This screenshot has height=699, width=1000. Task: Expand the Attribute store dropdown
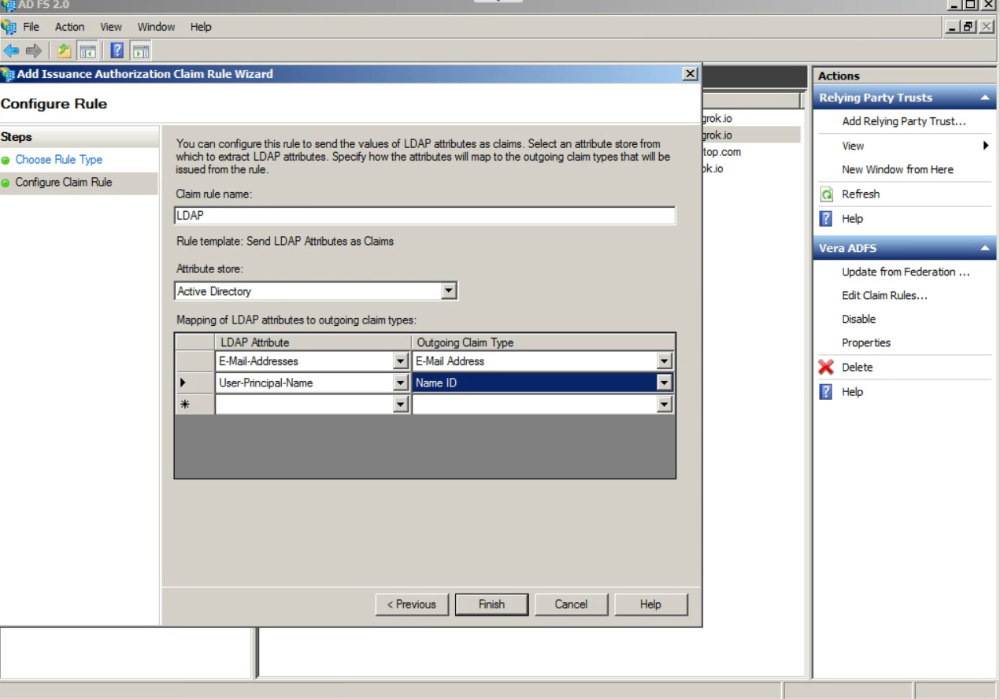click(449, 291)
